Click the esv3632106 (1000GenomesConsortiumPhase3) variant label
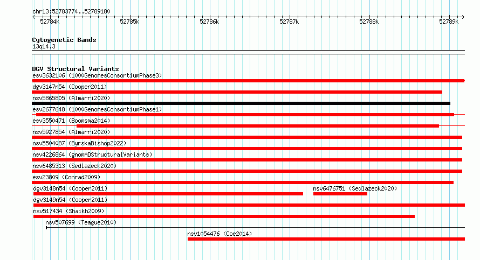Viewport: 480px width, 260px height. coord(97,75)
